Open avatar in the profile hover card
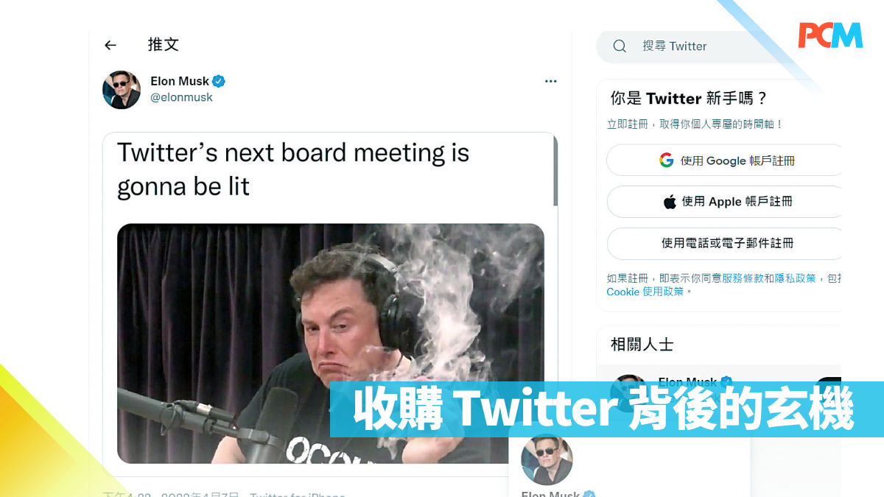Viewport: 884px width, 497px height. point(547,460)
